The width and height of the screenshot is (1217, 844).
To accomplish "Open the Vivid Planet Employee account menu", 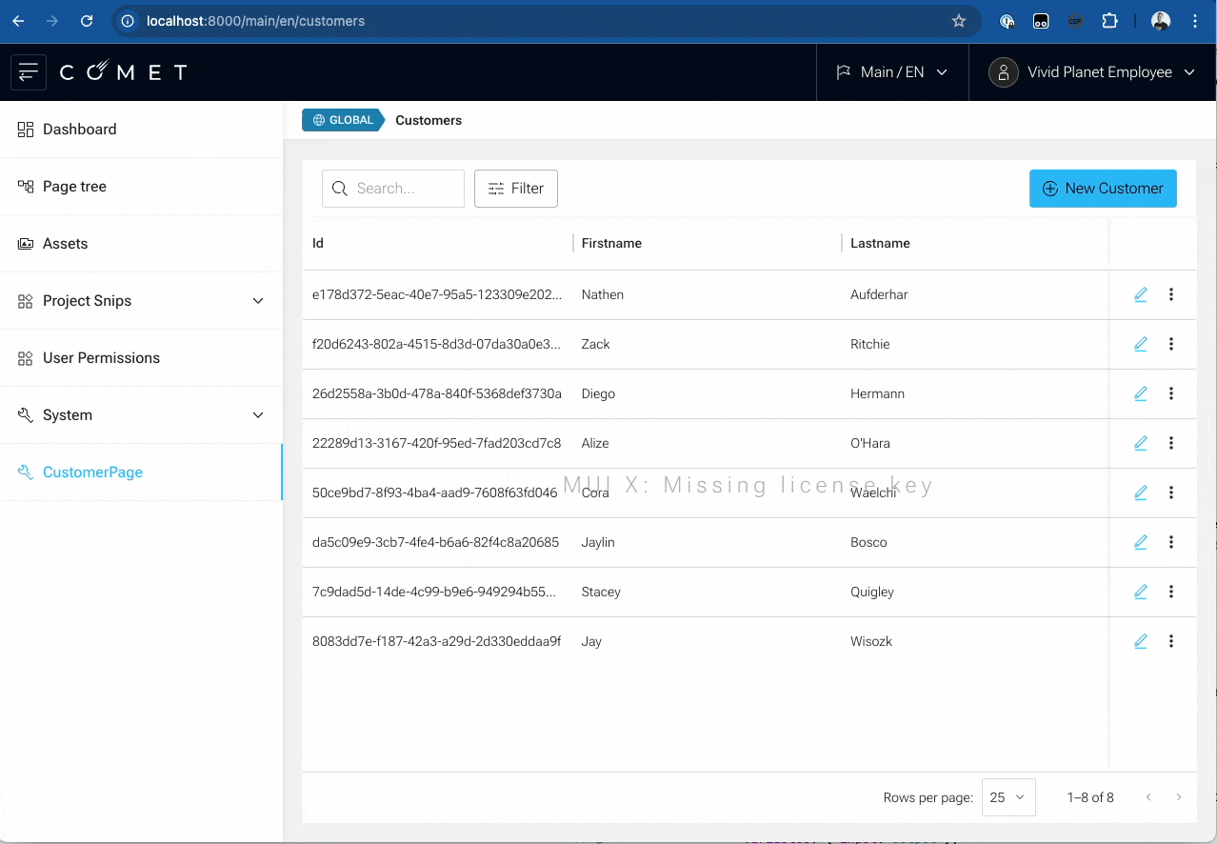I will click(1090, 71).
